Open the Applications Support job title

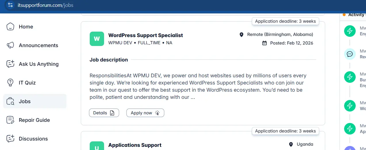(135, 145)
